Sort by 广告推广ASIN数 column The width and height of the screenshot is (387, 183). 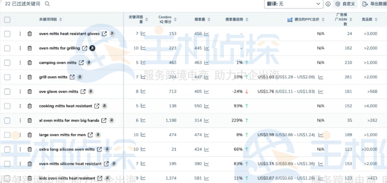[351, 19]
